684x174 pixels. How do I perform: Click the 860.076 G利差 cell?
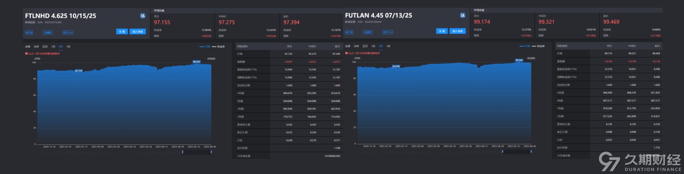coord(287,93)
